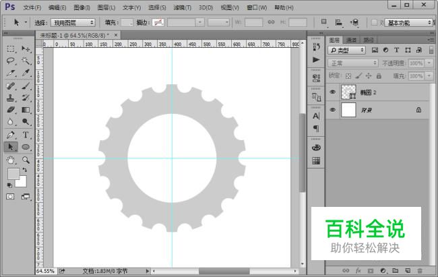Select the Rectangular Marquee tool
This screenshot has height=277, width=438.
pos(11,49)
